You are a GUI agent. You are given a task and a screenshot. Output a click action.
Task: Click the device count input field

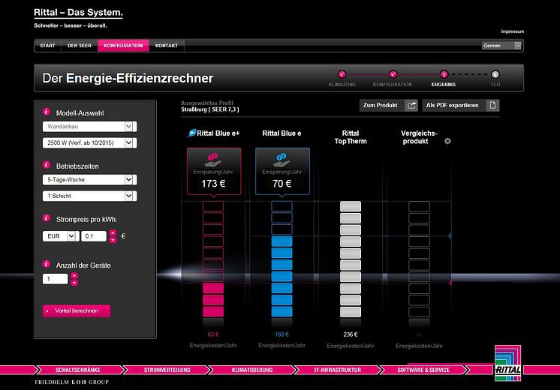(x=55, y=279)
